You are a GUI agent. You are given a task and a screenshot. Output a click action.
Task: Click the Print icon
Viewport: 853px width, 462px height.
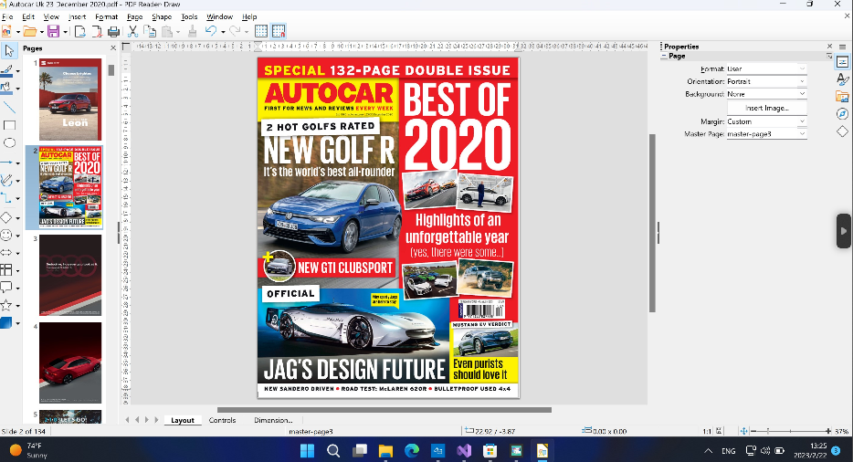(x=113, y=31)
